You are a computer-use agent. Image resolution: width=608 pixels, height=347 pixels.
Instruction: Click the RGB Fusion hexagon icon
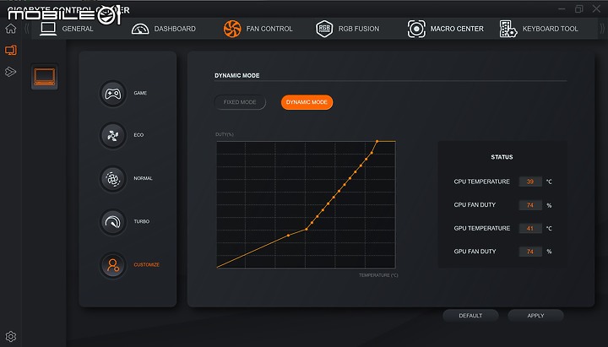click(x=324, y=29)
